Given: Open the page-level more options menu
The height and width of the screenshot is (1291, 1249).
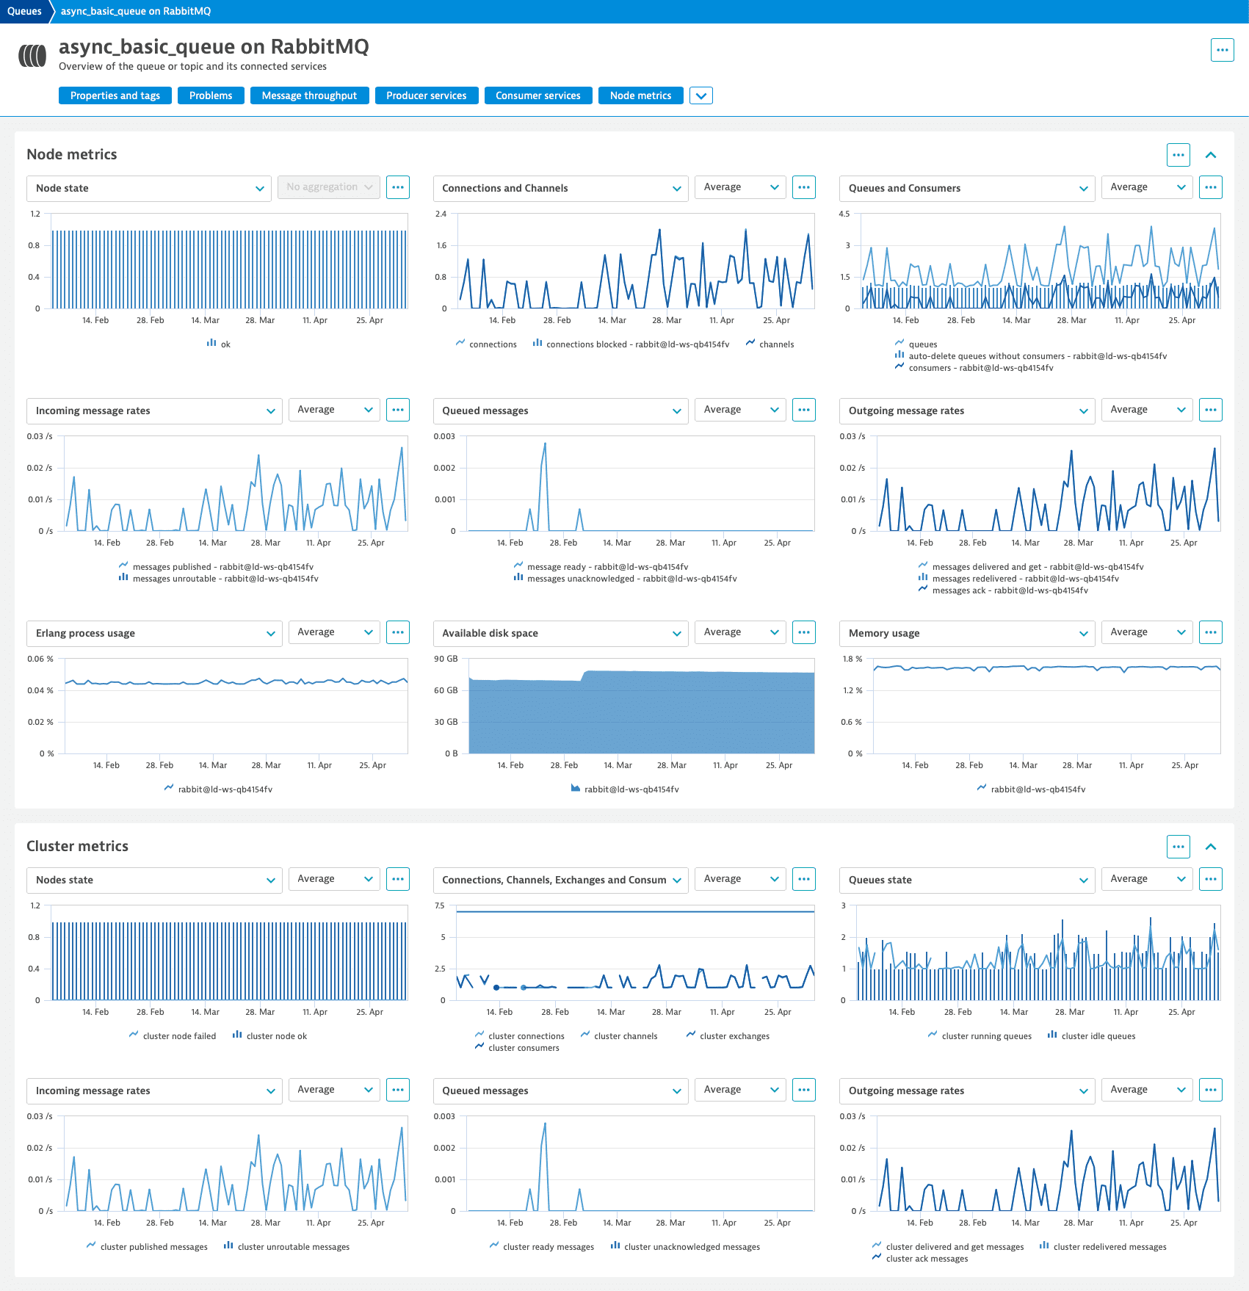Looking at the screenshot, I should 1222,50.
